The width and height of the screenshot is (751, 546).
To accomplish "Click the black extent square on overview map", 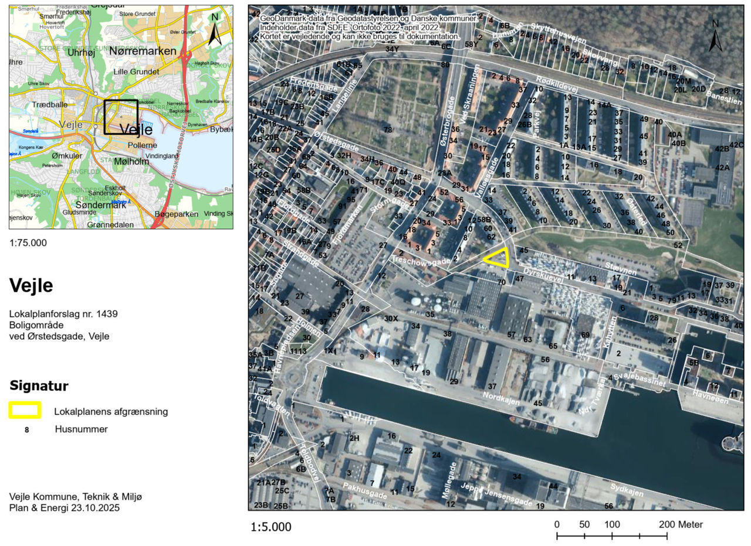I will 121,117.
